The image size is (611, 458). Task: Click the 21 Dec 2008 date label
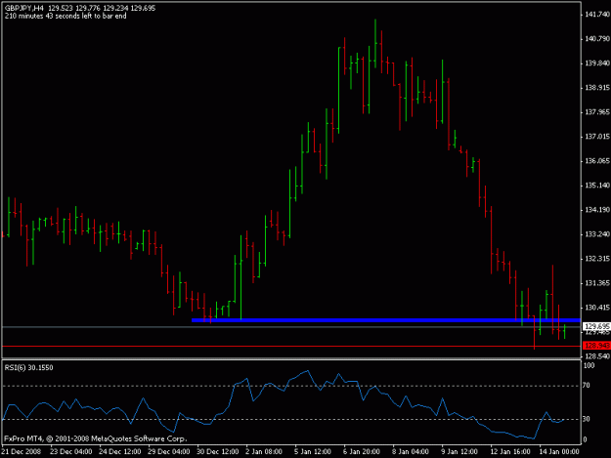[22, 452]
